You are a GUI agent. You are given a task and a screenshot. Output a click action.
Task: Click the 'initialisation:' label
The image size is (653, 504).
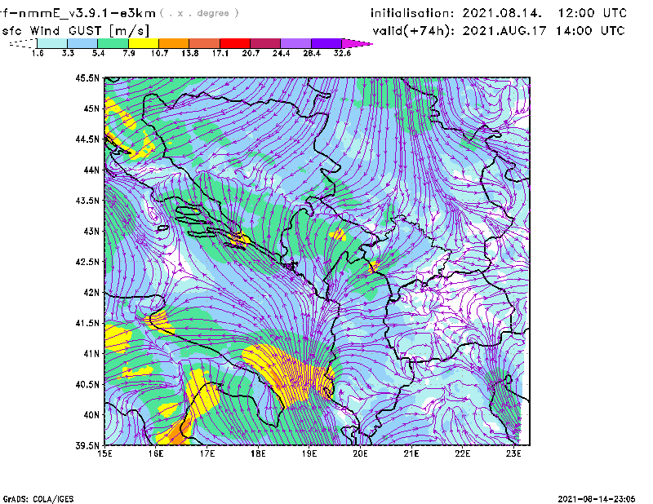(412, 13)
